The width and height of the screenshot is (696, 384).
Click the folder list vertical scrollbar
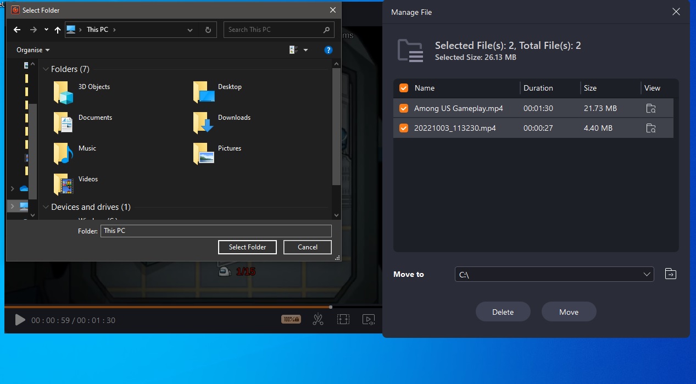tap(337, 126)
